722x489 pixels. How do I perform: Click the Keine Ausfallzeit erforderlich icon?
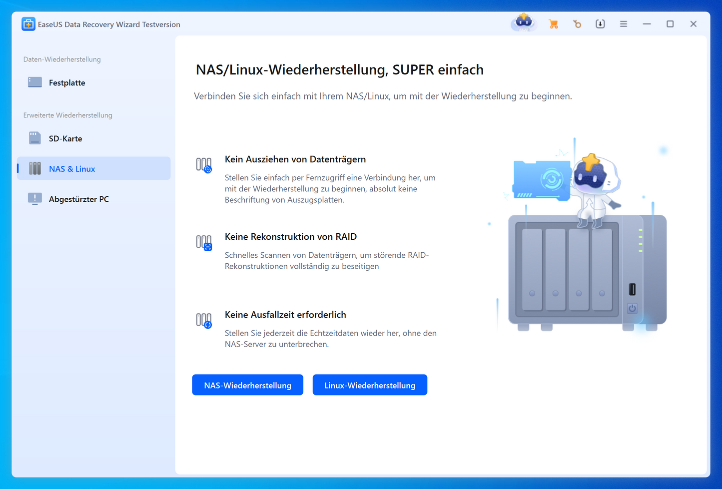(204, 321)
